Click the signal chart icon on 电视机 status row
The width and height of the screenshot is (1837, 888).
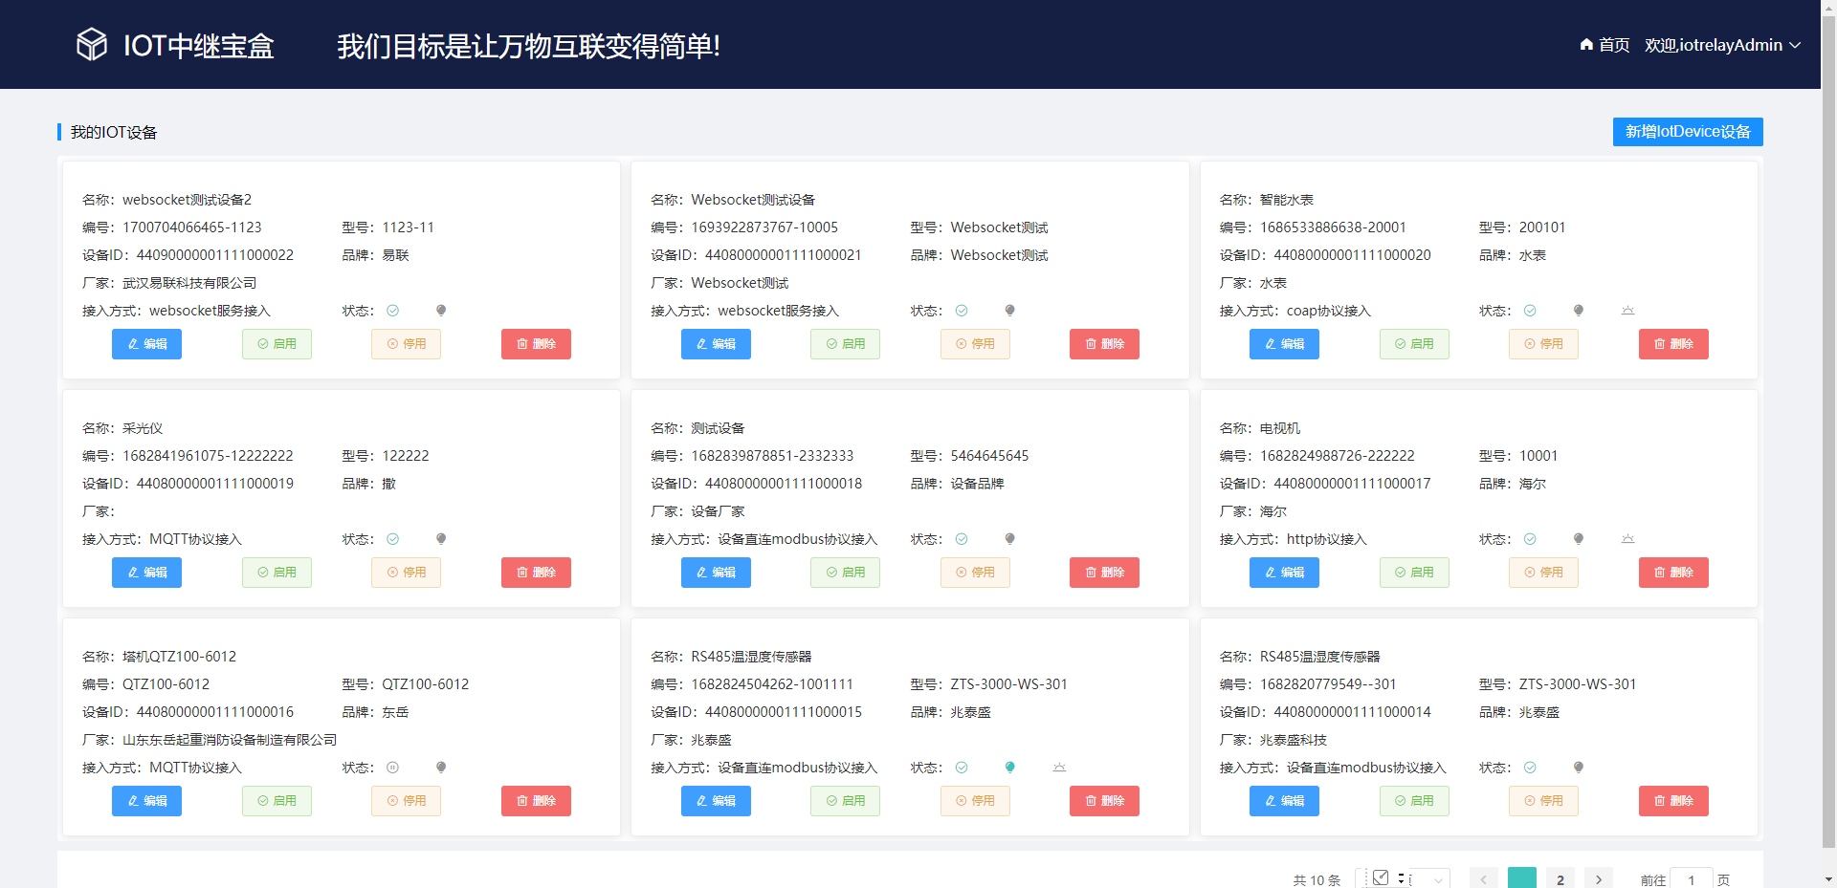point(1627,538)
